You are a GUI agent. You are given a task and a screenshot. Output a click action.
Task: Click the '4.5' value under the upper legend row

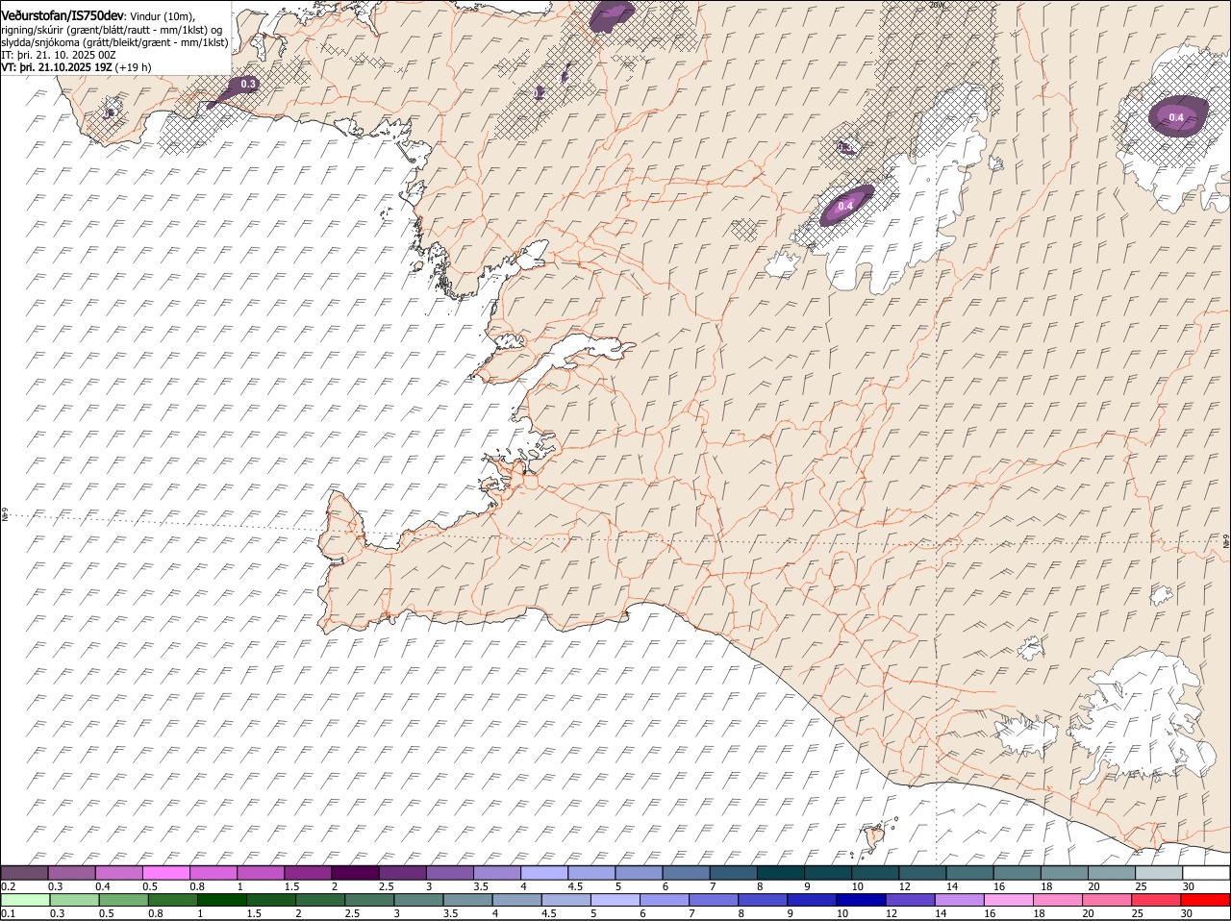[576, 886]
